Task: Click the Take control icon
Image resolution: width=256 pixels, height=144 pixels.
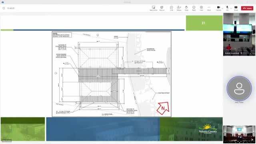Action: click(x=154, y=8)
